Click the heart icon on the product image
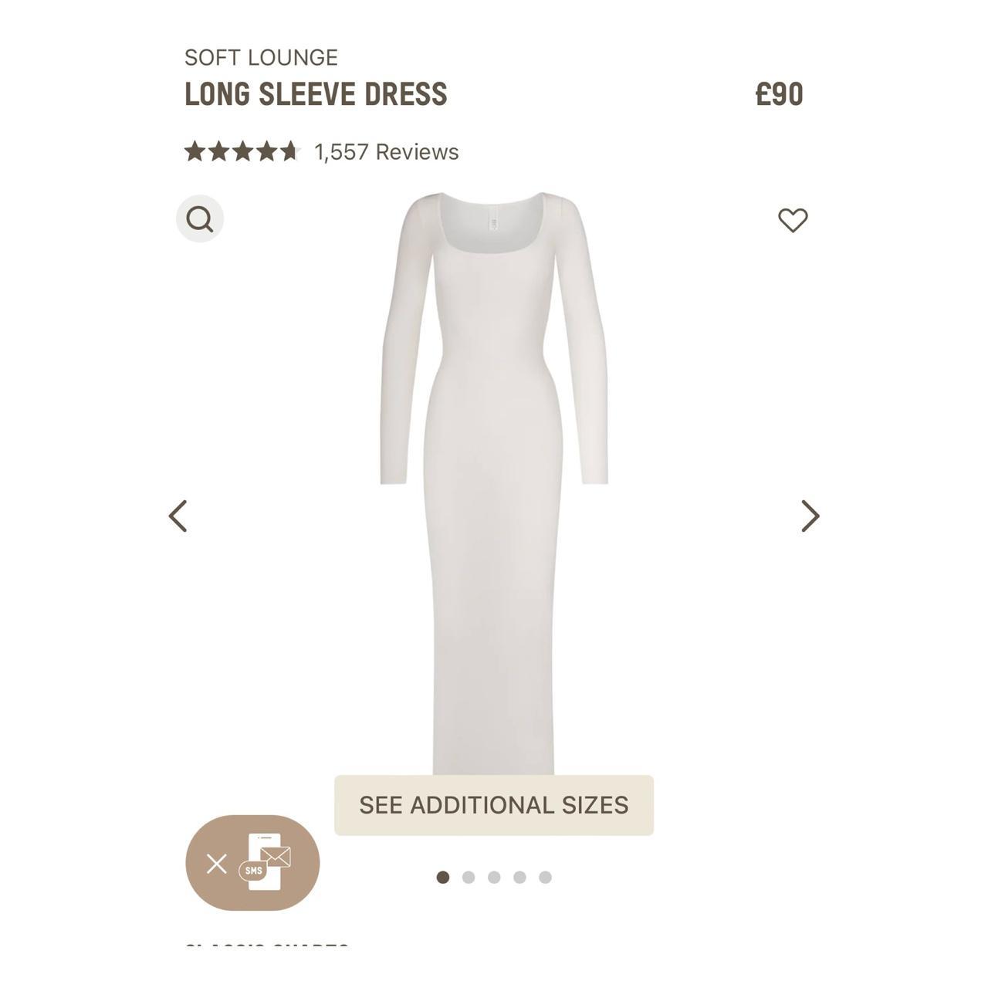The width and height of the screenshot is (988, 988). pos(795,219)
